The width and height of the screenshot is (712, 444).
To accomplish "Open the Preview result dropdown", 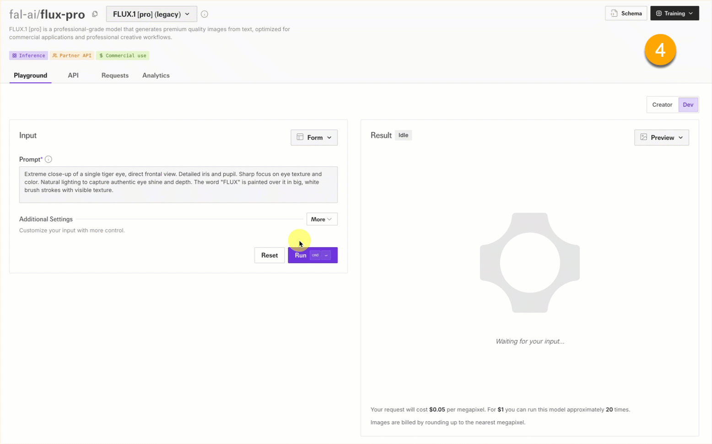I will 661,137.
